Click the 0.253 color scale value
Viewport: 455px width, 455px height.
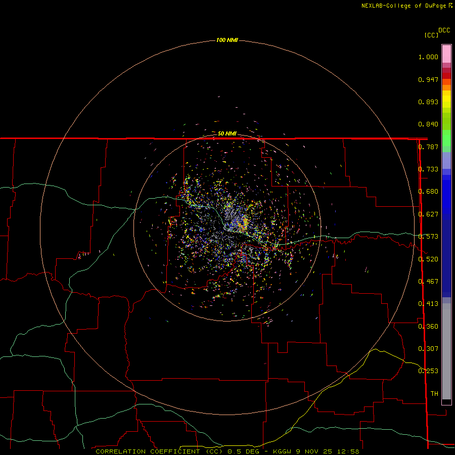(428, 371)
